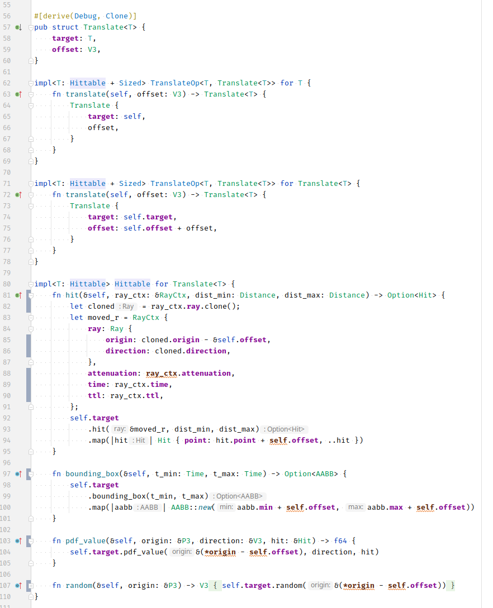The width and height of the screenshot is (493, 608).
Task: Fold the pdf_value function on line 103
Action: pos(31,541)
